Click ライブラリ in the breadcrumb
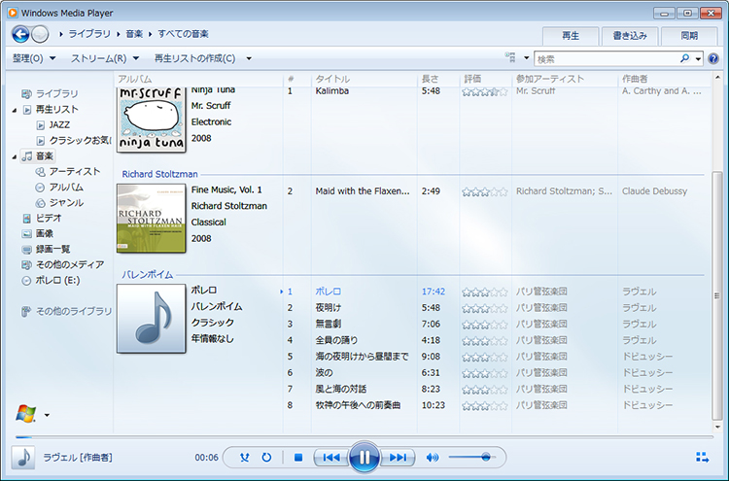This screenshot has height=481, width=729. [89, 34]
